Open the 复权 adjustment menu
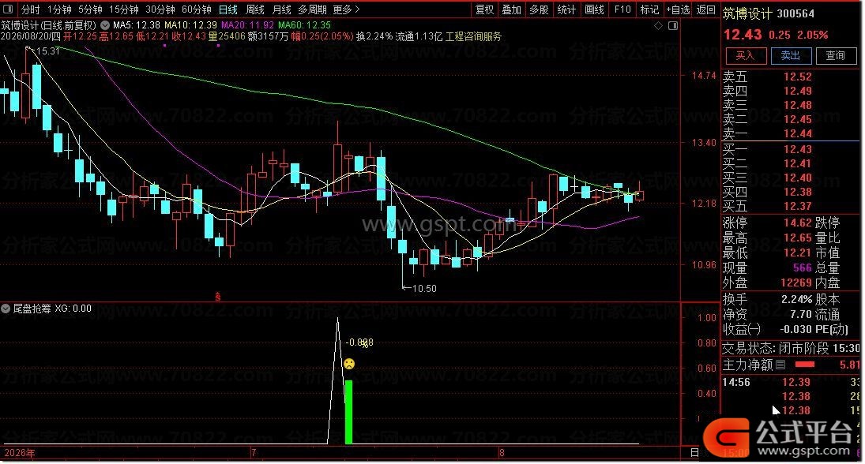Image resolution: width=865 pixels, height=464 pixels. 485,10
